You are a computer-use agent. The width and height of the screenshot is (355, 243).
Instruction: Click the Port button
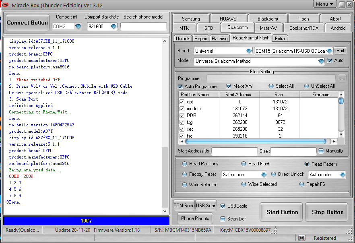click(340, 51)
